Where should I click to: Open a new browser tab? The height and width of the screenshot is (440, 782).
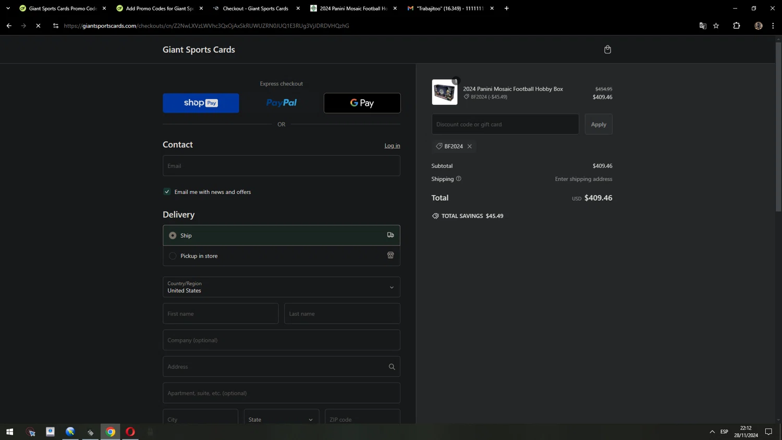pyautogui.click(x=507, y=8)
